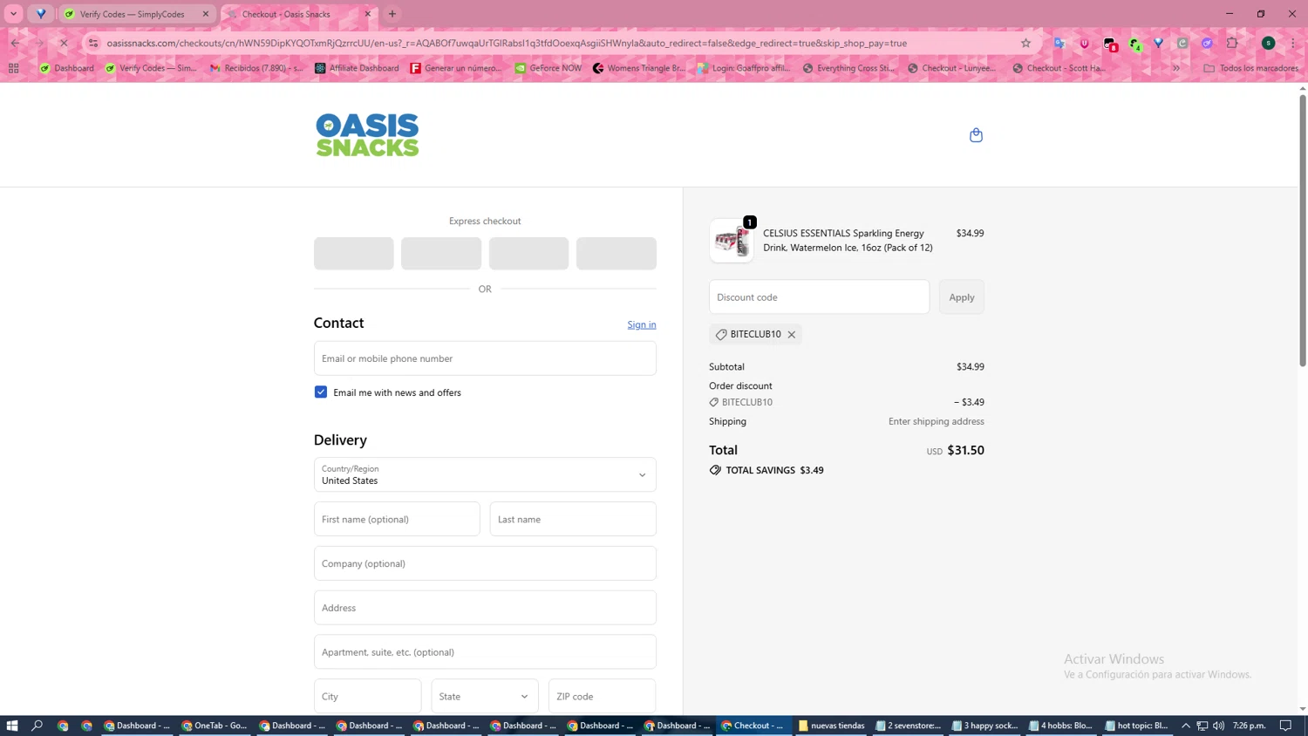
Task: Click the taskbar clock 7:26 p.m.
Action: pos(1250,726)
